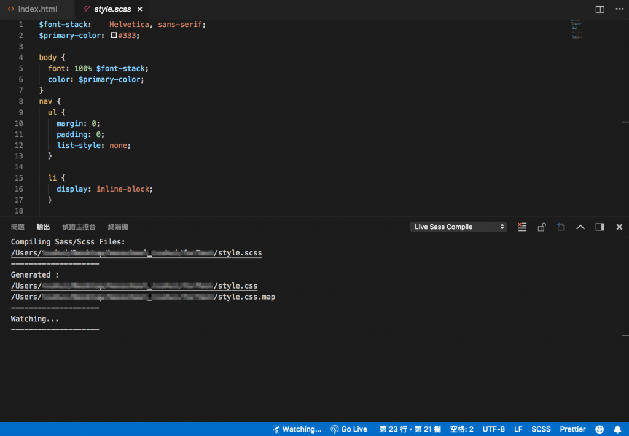629x436 pixels.
Task: Move the panel with the layout icon
Action: (600, 227)
